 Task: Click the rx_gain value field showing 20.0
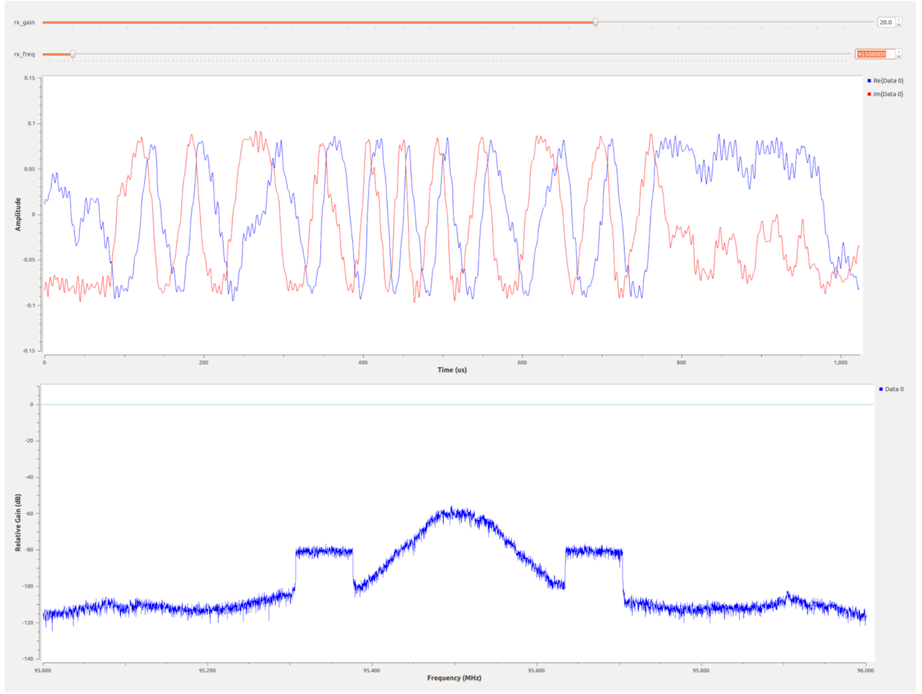tap(885, 22)
